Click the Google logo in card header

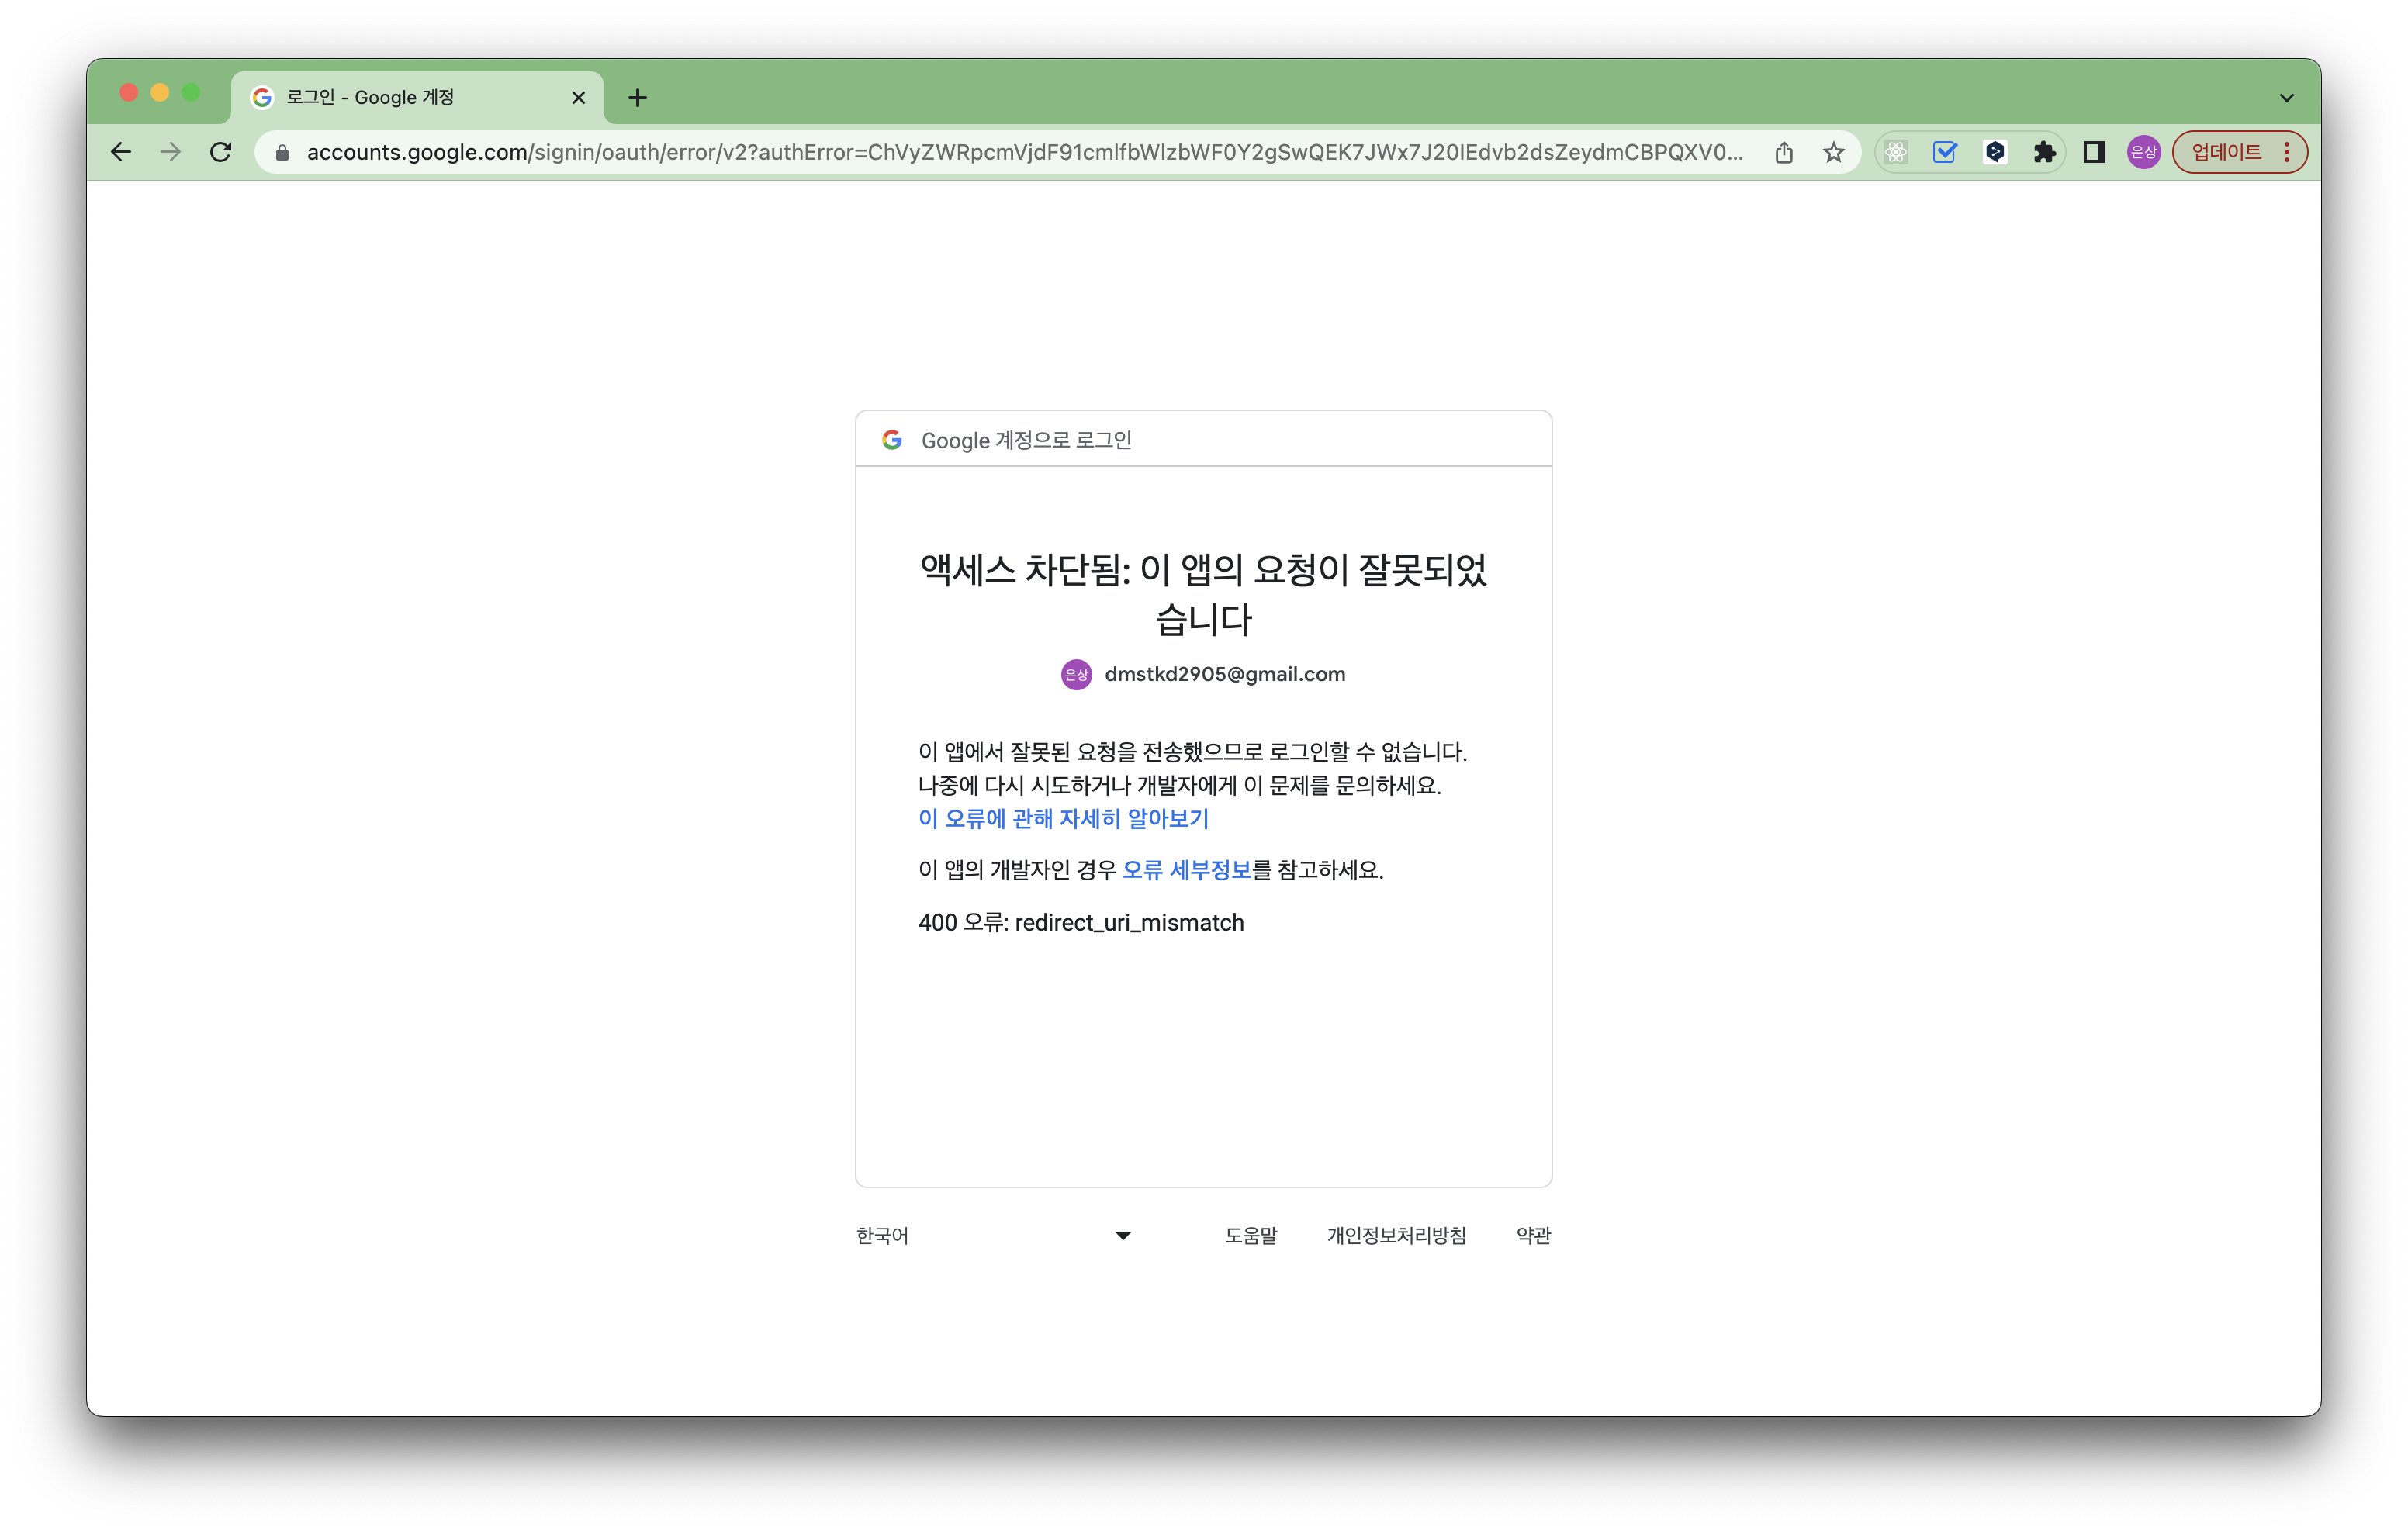tap(892, 439)
